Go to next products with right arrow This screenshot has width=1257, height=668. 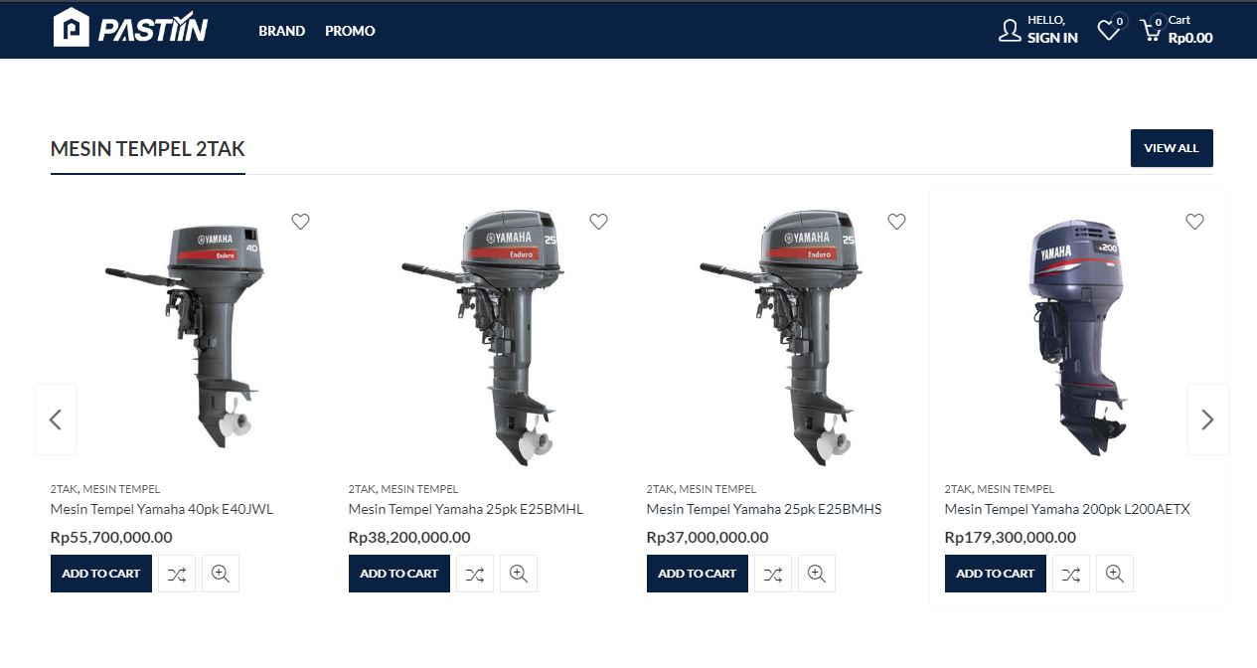[x=1207, y=419]
